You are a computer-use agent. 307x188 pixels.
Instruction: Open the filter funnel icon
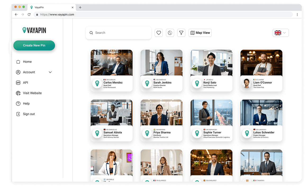coord(181,33)
